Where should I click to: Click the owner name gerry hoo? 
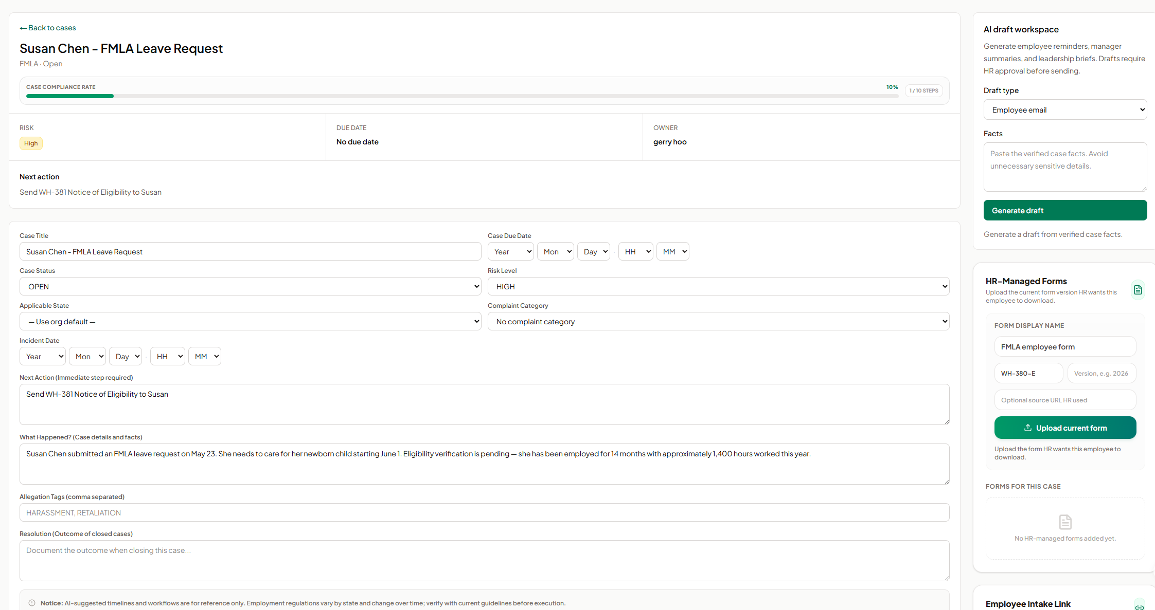[670, 142]
